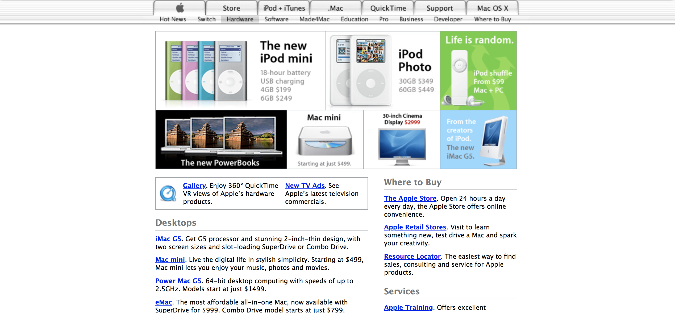Click the Mac mini starting at $499 banner

(324, 139)
